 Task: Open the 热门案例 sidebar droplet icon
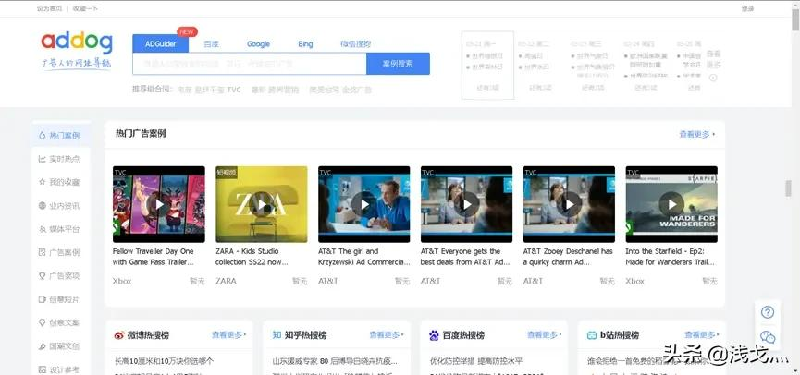point(42,136)
